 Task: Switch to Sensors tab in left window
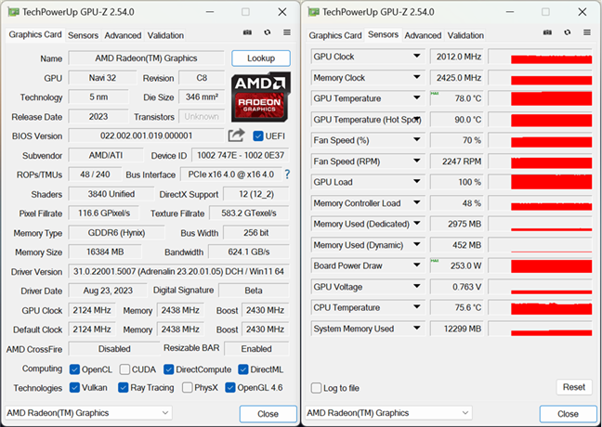[83, 35]
